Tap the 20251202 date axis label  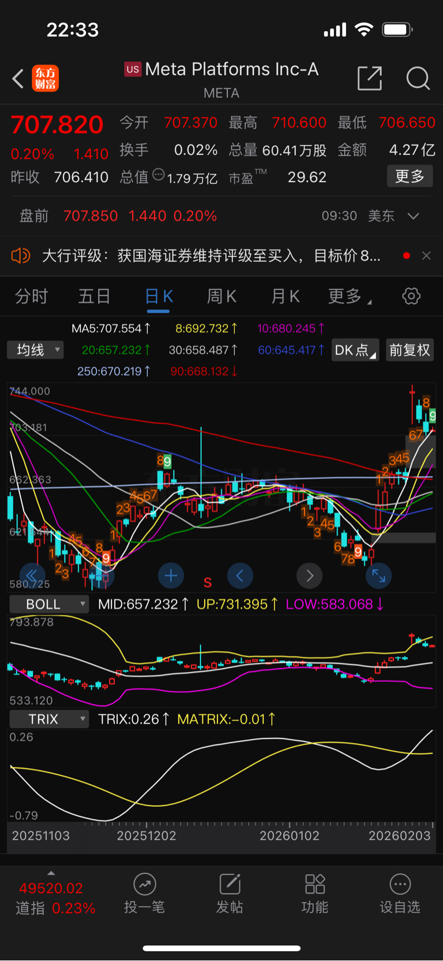[147, 836]
